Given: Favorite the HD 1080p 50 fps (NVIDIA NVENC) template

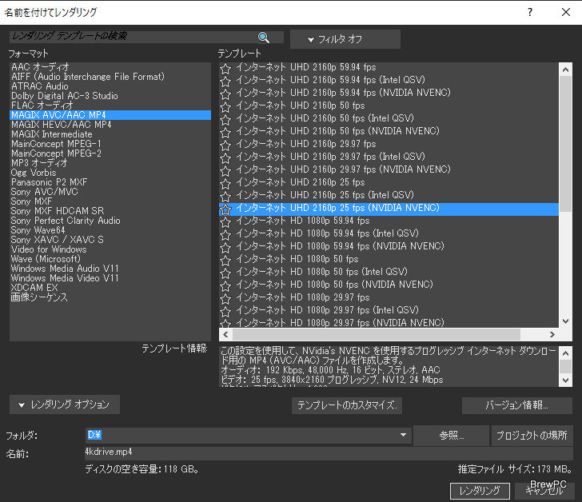Looking at the screenshot, I should coord(225,285).
